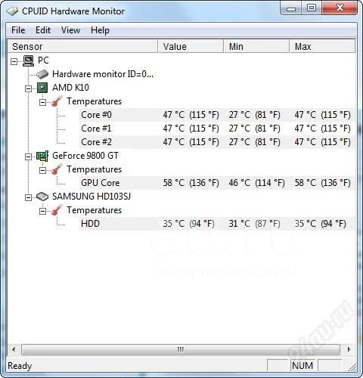Screen dimensions: 363x378
Task: Click GPU Core min 46 °C (114 °F)
Action: (256, 183)
